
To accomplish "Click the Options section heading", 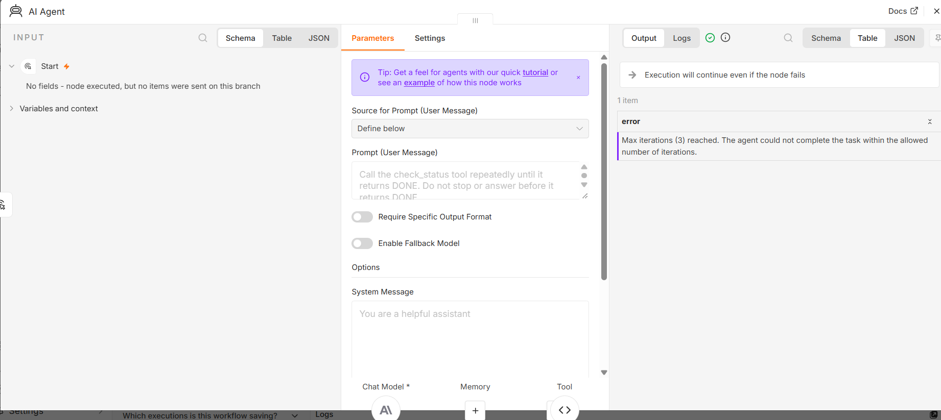I will (366, 267).
